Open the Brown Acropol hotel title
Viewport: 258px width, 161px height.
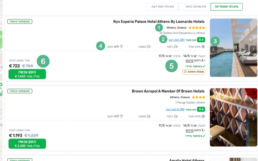click(168, 91)
